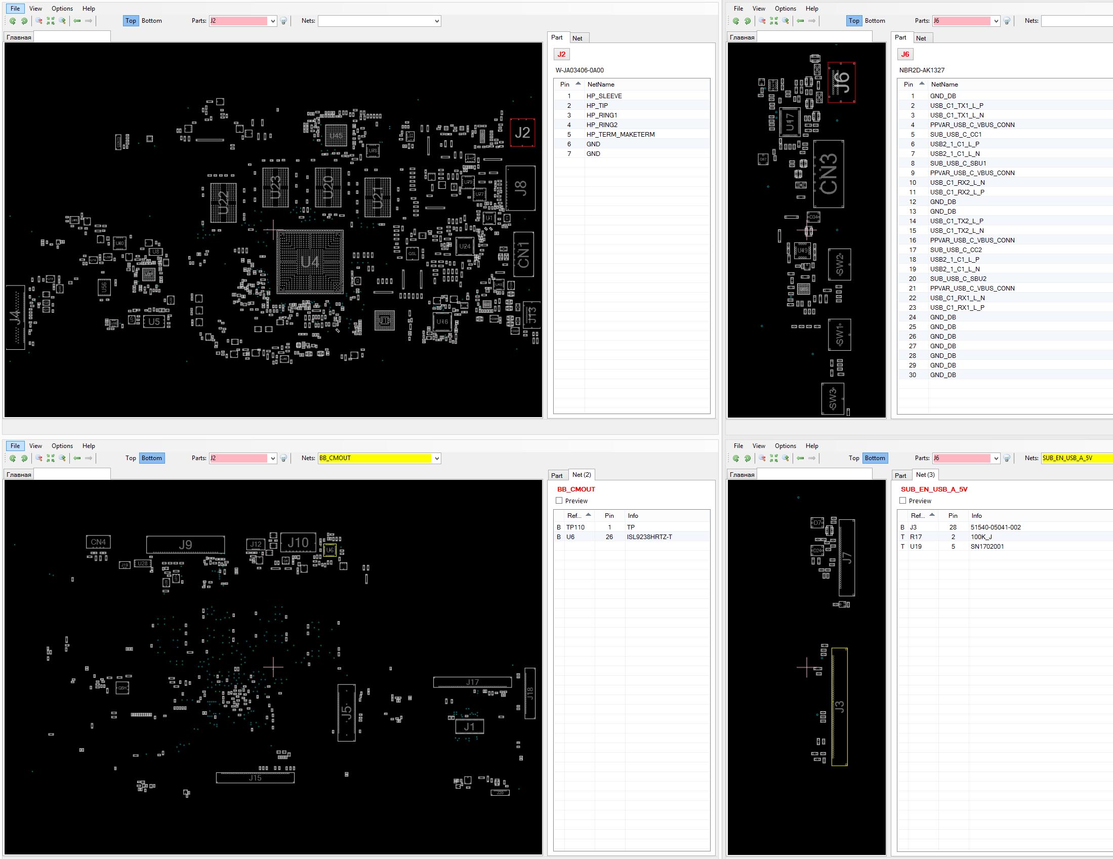The height and width of the screenshot is (859, 1113).
Task: Click green back arrow in BB_CMOUT window
Action: click(77, 458)
